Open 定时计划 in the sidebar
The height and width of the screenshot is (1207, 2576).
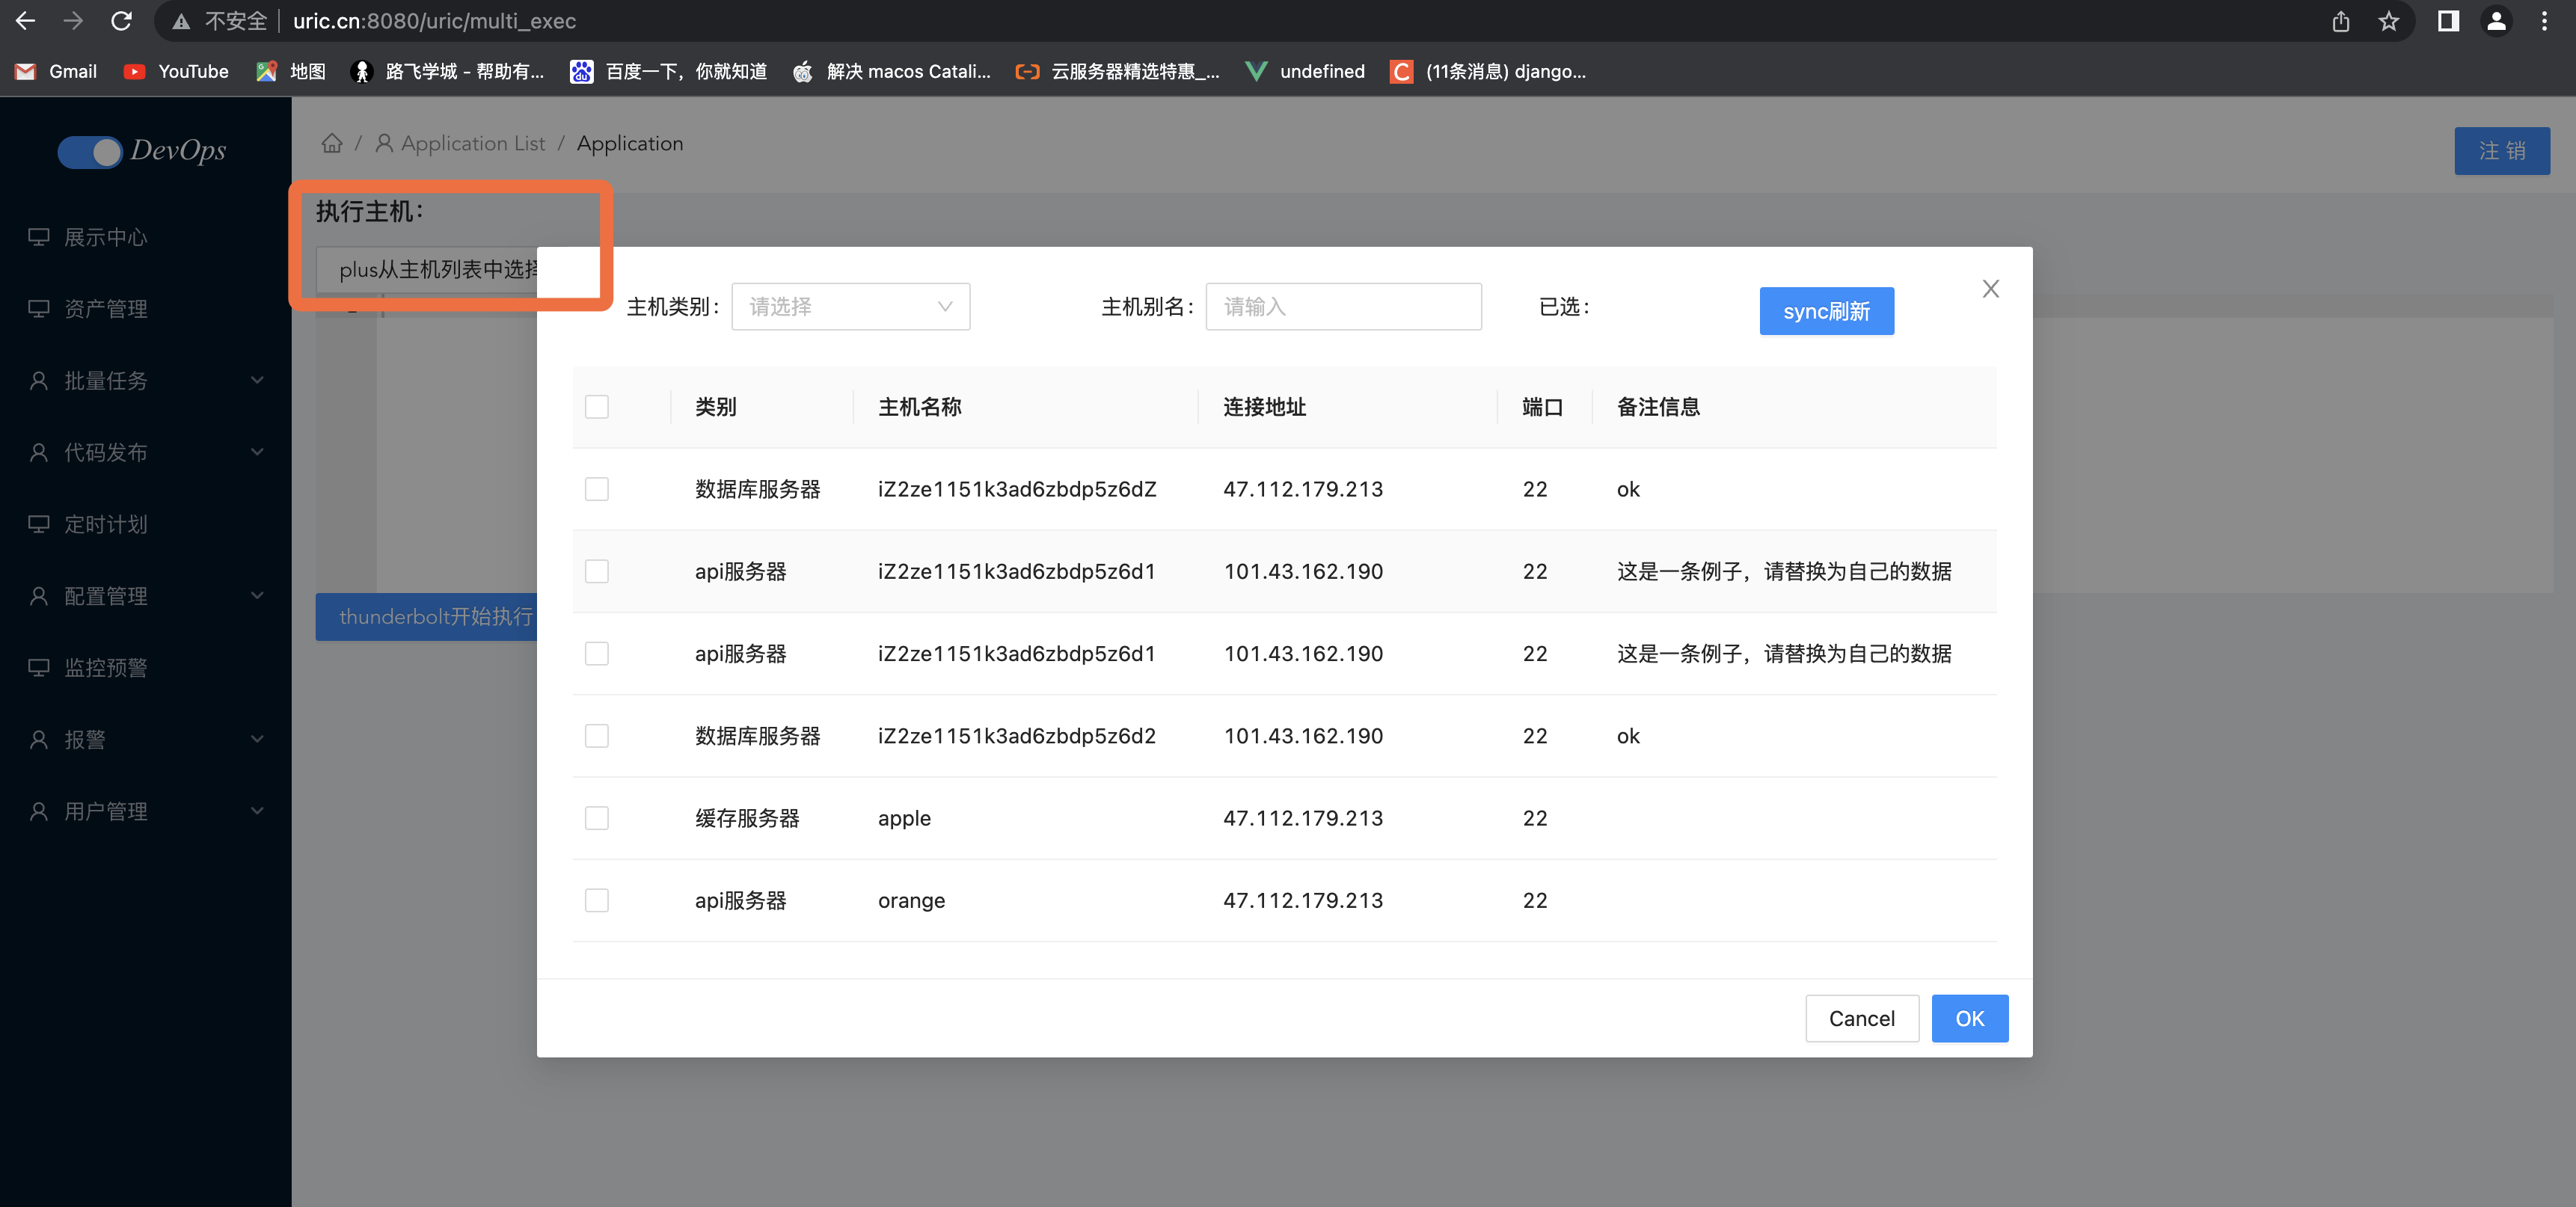pos(105,524)
